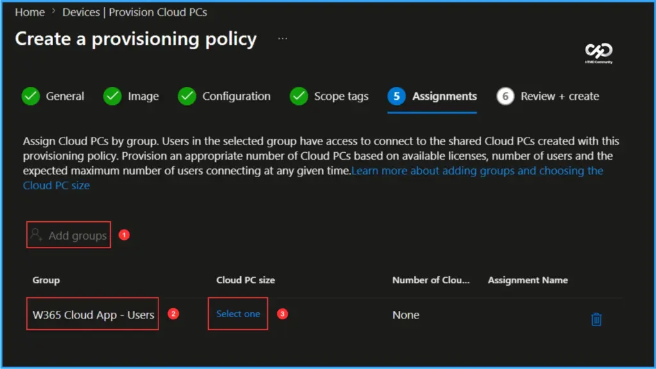The image size is (656, 369).
Task: Click the step 6 circle icon
Action: 505,96
